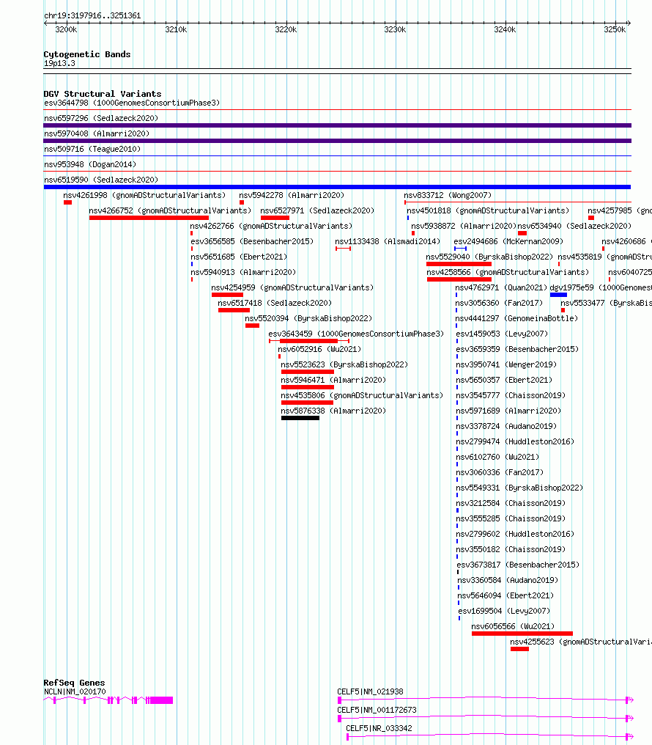Click nsv3060336 Fan2017 label

pyautogui.click(x=500, y=472)
